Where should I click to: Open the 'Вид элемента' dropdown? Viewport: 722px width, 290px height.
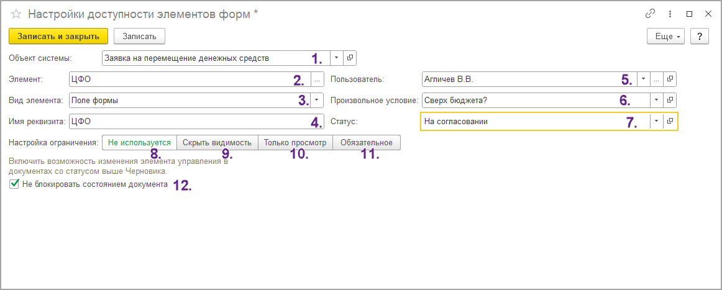[x=317, y=100]
